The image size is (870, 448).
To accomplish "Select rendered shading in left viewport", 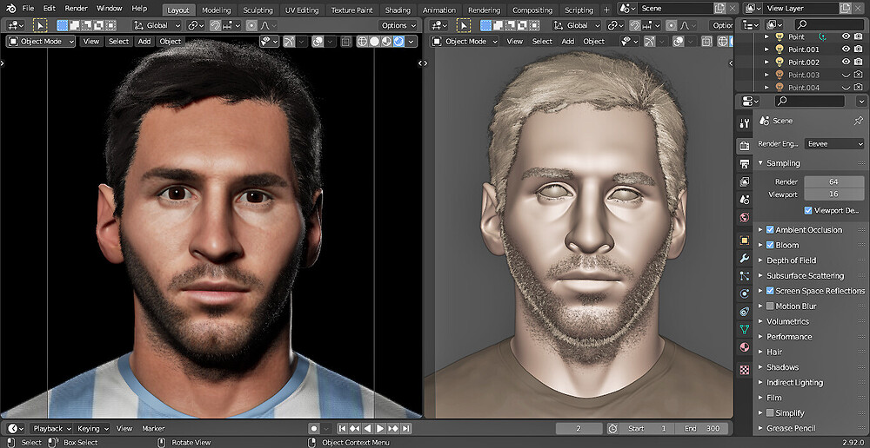I will tap(398, 42).
